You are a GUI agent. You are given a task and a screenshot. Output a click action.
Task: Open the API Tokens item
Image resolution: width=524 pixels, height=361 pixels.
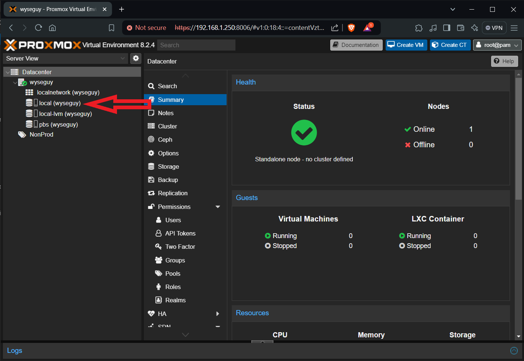tap(185, 233)
